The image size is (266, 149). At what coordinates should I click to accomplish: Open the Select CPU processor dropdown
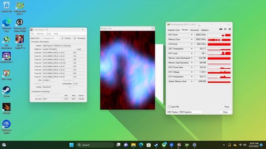51,38
